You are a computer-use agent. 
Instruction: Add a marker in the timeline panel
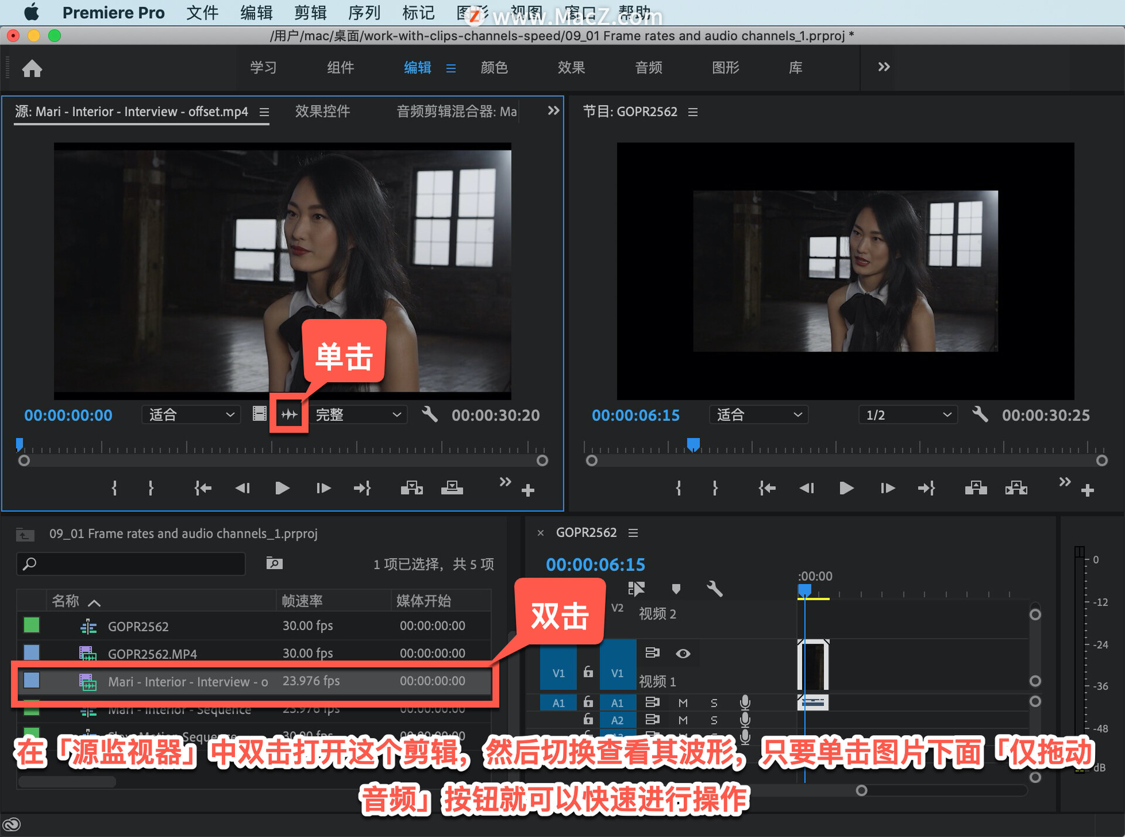676,588
